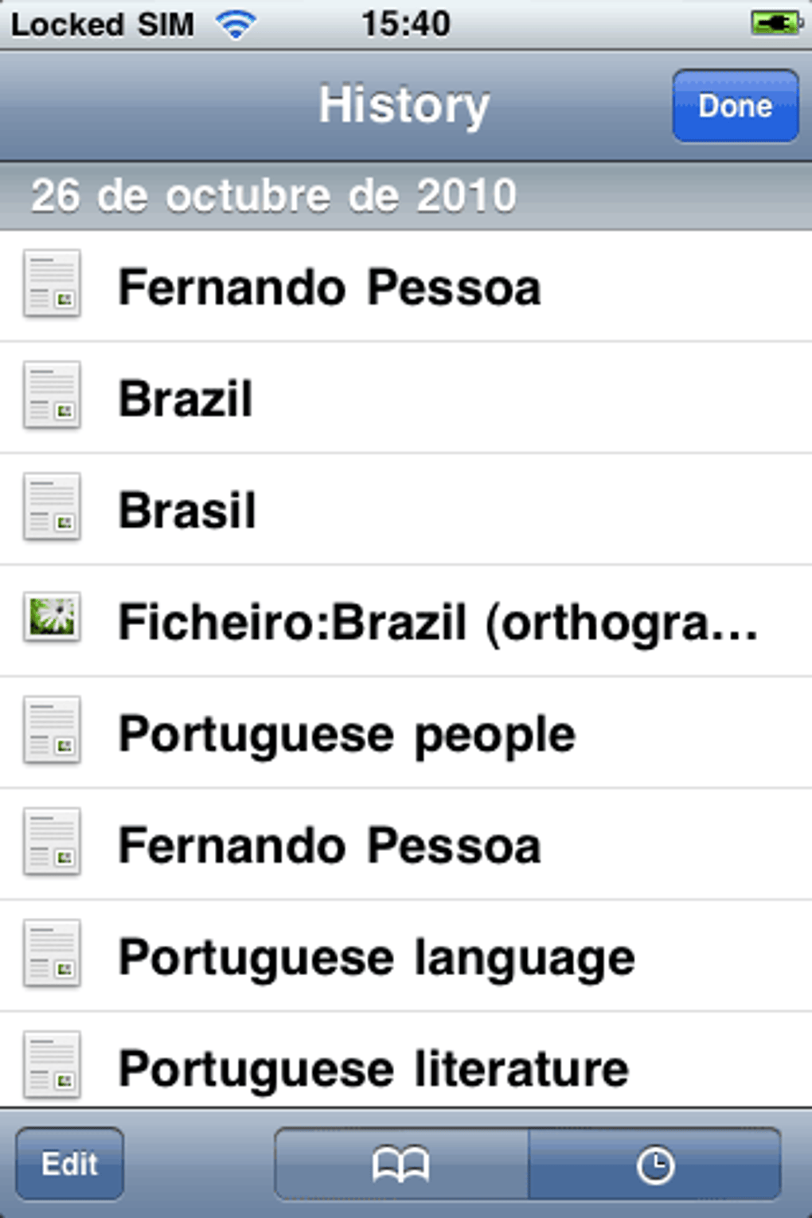The image size is (812, 1218).
Task: Click the Wi-Fi status icon
Action: (236, 25)
